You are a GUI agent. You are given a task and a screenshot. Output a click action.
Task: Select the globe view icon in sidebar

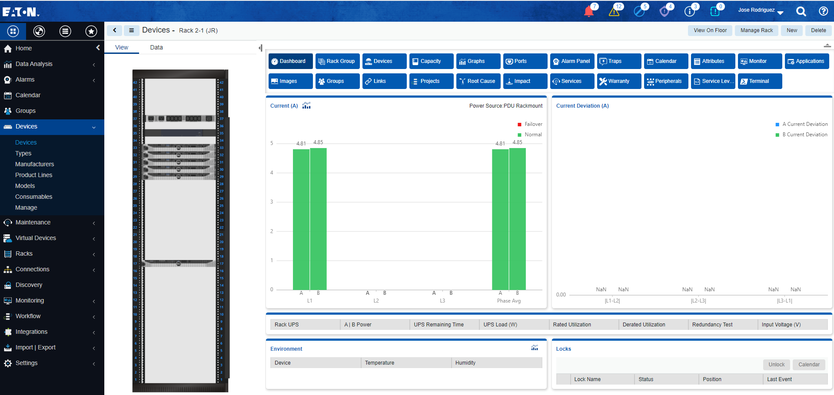click(39, 31)
